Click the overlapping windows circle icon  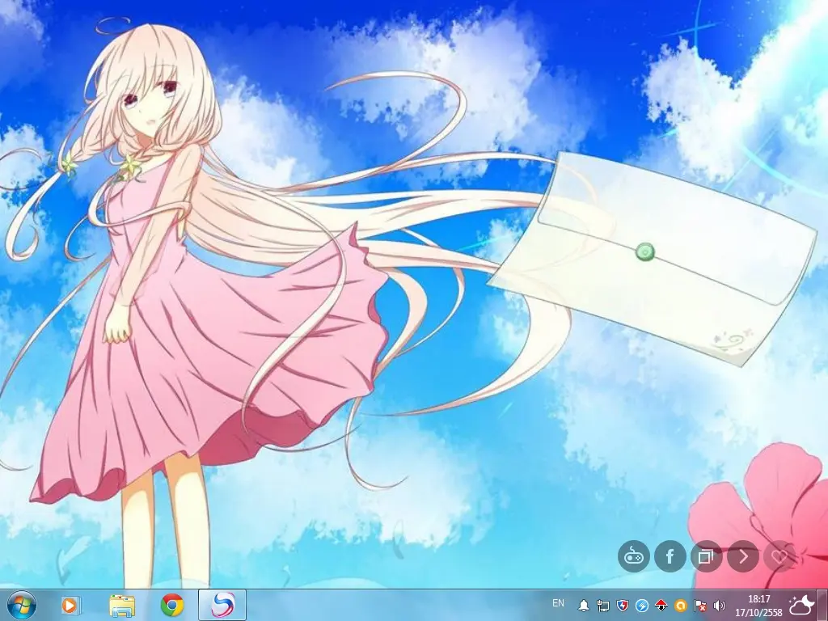click(707, 556)
